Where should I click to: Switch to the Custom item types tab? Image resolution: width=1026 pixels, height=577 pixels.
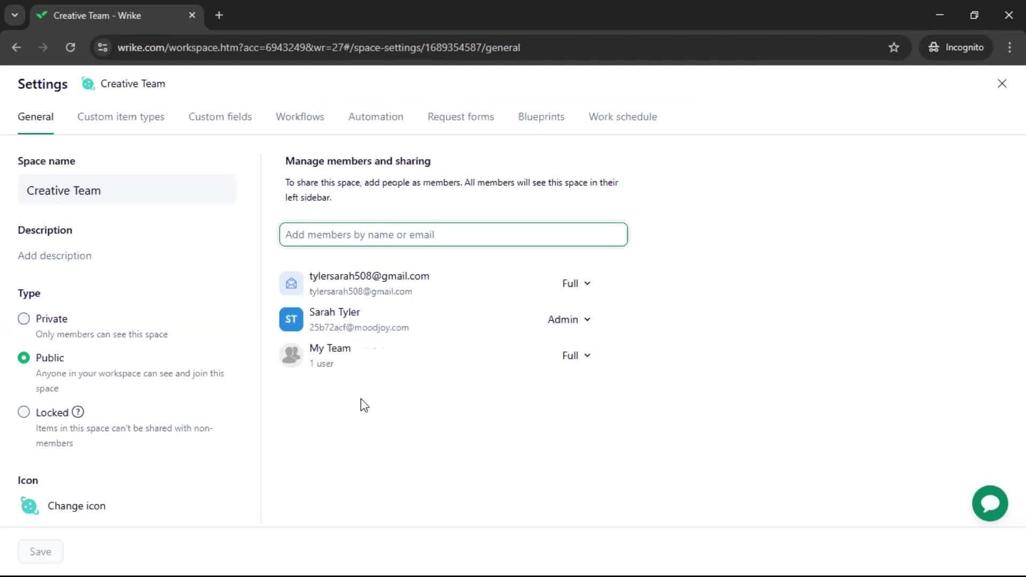click(121, 116)
